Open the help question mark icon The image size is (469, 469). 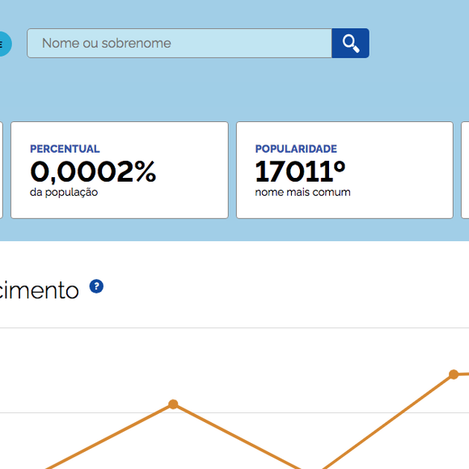[x=96, y=286]
